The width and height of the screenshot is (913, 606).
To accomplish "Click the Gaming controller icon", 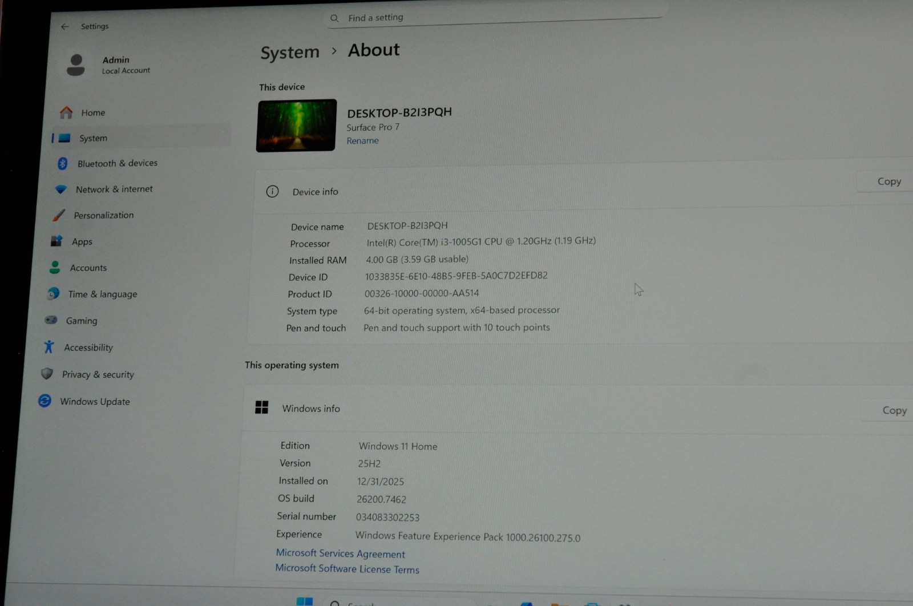I will 51,320.
